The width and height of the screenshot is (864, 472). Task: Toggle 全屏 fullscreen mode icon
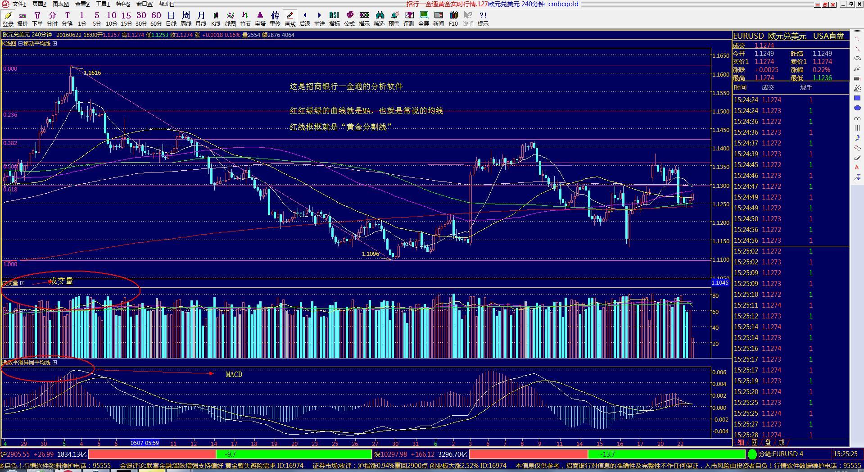(424, 19)
